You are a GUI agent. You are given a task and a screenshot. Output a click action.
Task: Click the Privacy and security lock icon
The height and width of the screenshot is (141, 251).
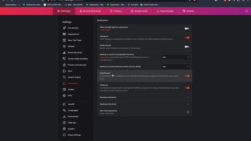pyautogui.click(x=64, y=65)
